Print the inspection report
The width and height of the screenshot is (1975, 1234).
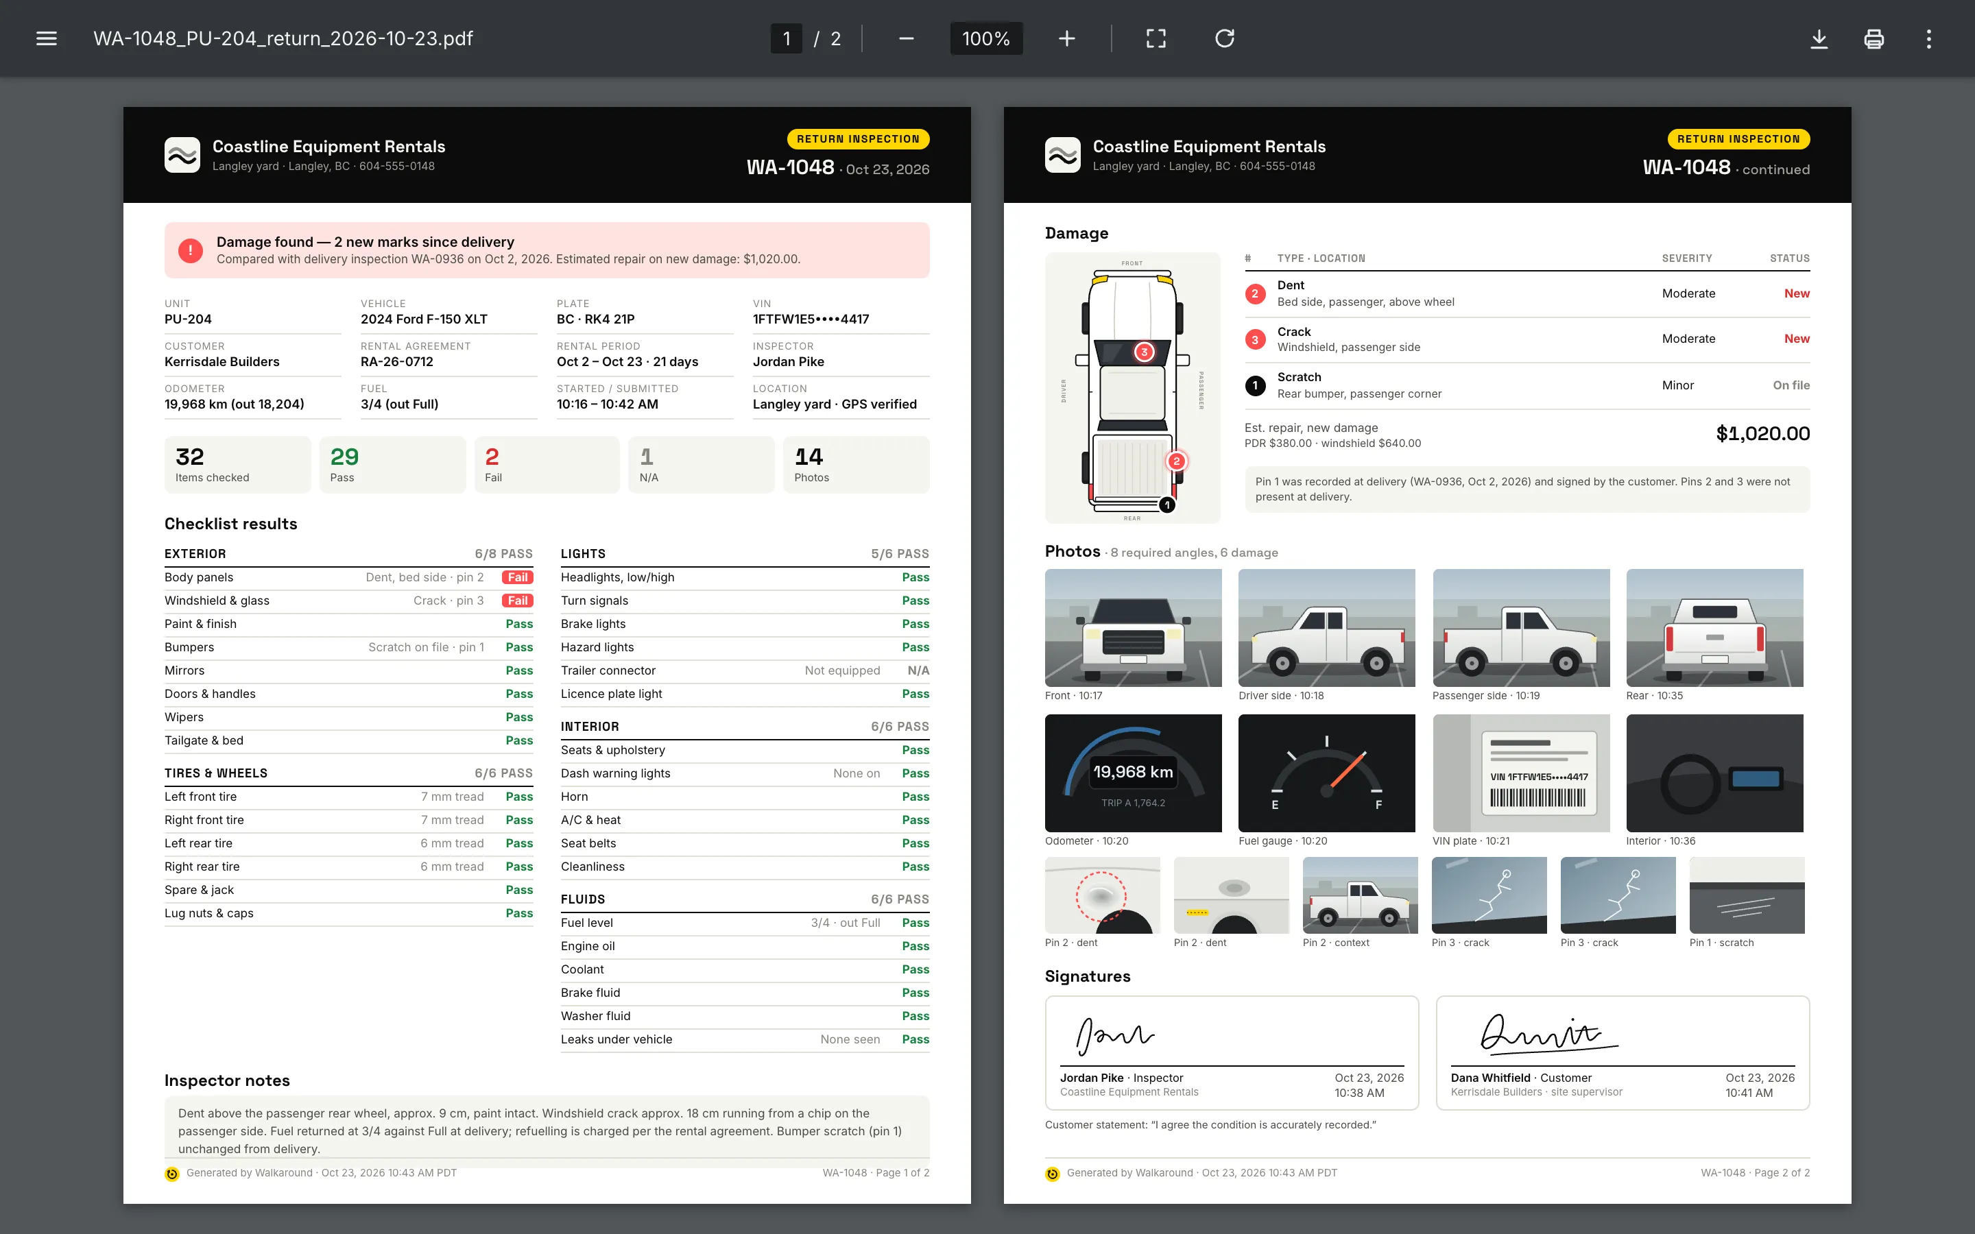[1874, 38]
